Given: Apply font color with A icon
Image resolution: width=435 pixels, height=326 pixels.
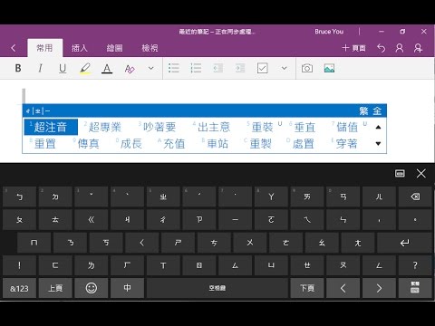Looking at the screenshot, I should [x=107, y=69].
